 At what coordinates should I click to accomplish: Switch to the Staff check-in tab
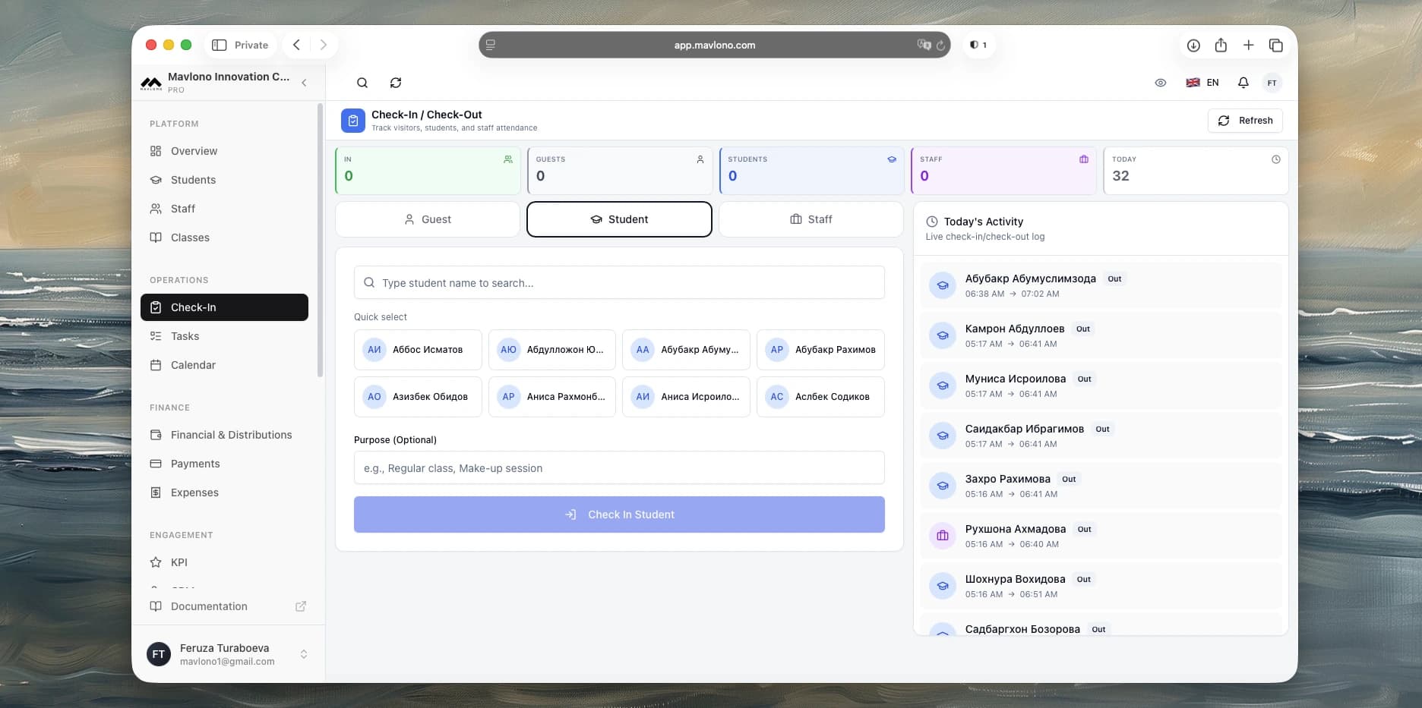click(811, 219)
